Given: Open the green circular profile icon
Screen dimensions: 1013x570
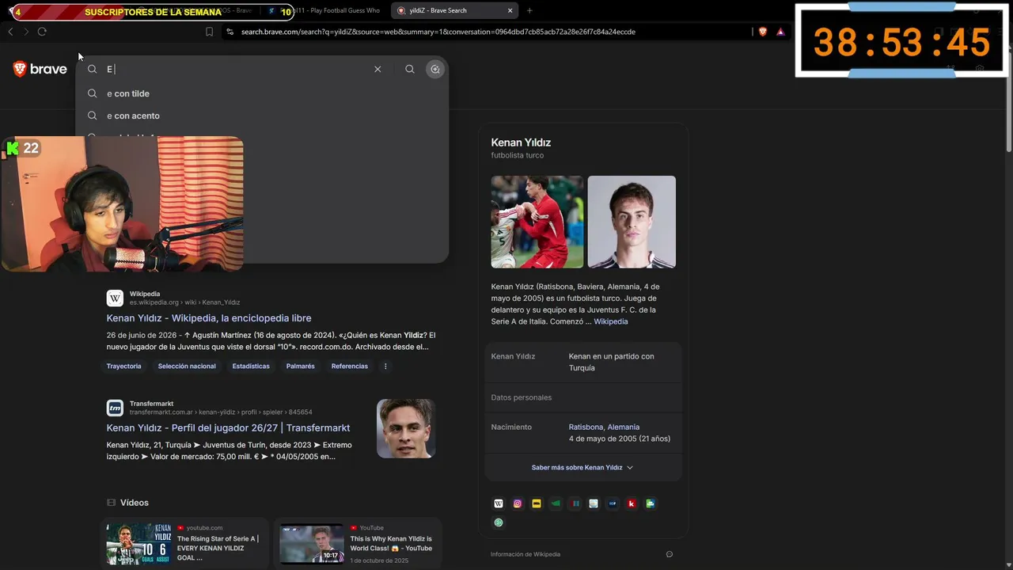Looking at the screenshot, I should [x=499, y=522].
